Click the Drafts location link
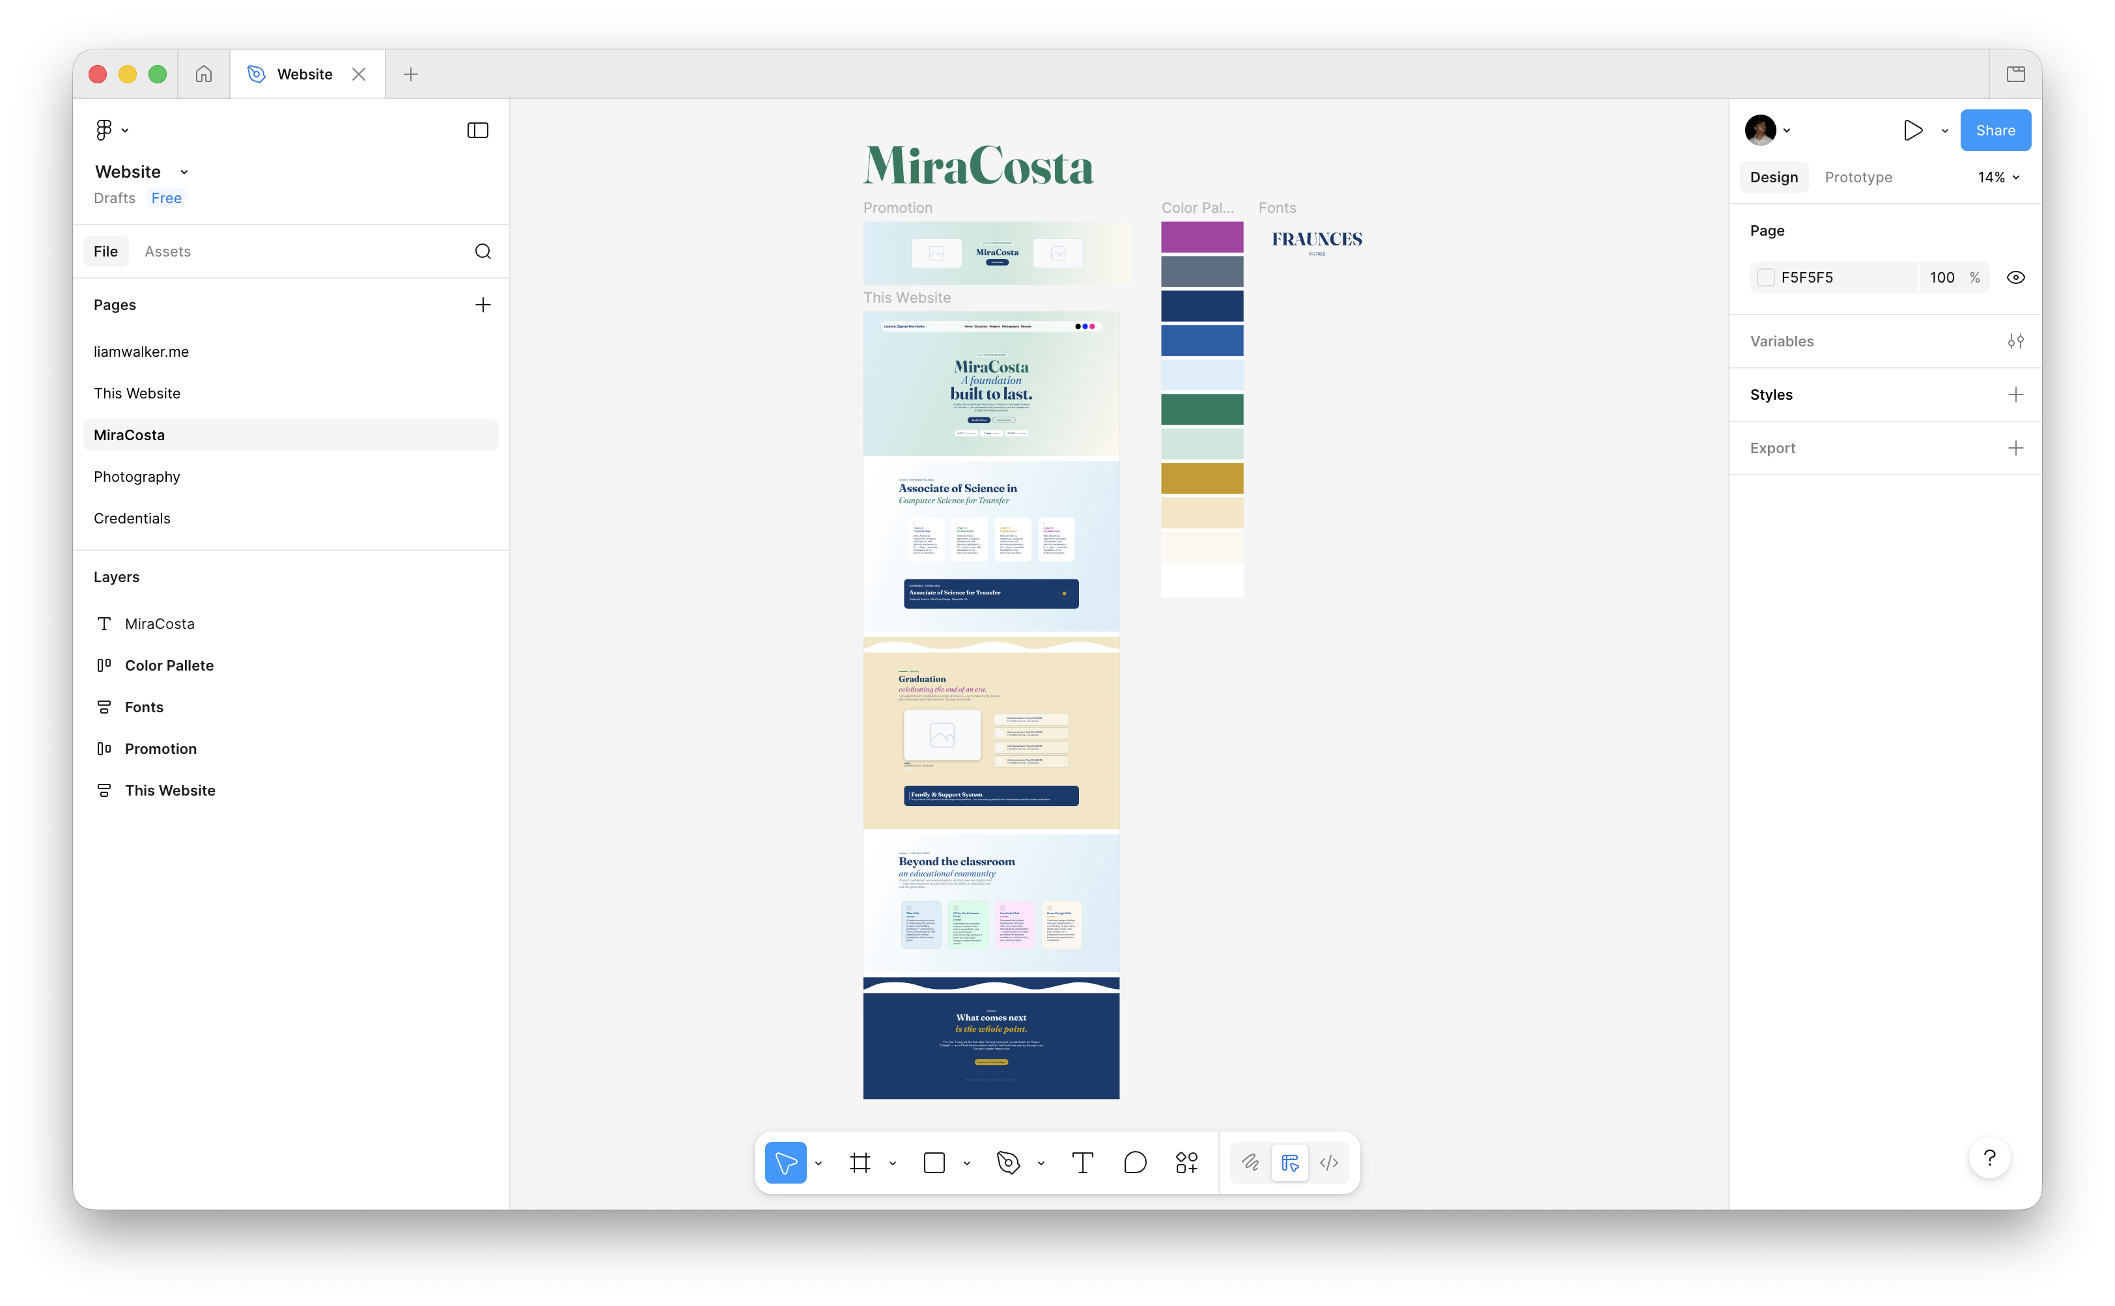The height and width of the screenshot is (1306, 2115). 115,198
